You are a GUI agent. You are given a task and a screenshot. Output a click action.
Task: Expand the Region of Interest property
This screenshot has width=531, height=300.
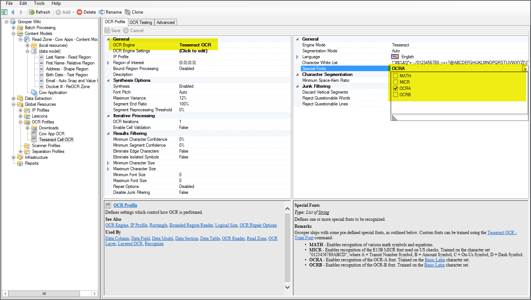pos(108,63)
